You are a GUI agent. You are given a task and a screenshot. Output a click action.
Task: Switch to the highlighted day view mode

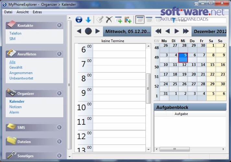pos(140,19)
